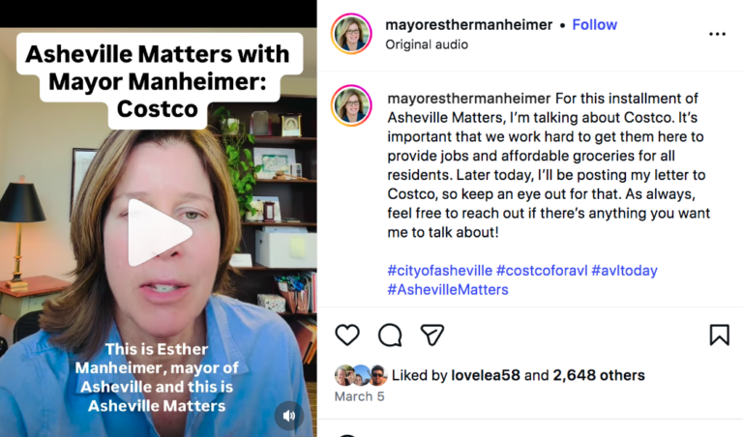
Task: View the 2,648 others who liked
Action: (x=599, y=375)
